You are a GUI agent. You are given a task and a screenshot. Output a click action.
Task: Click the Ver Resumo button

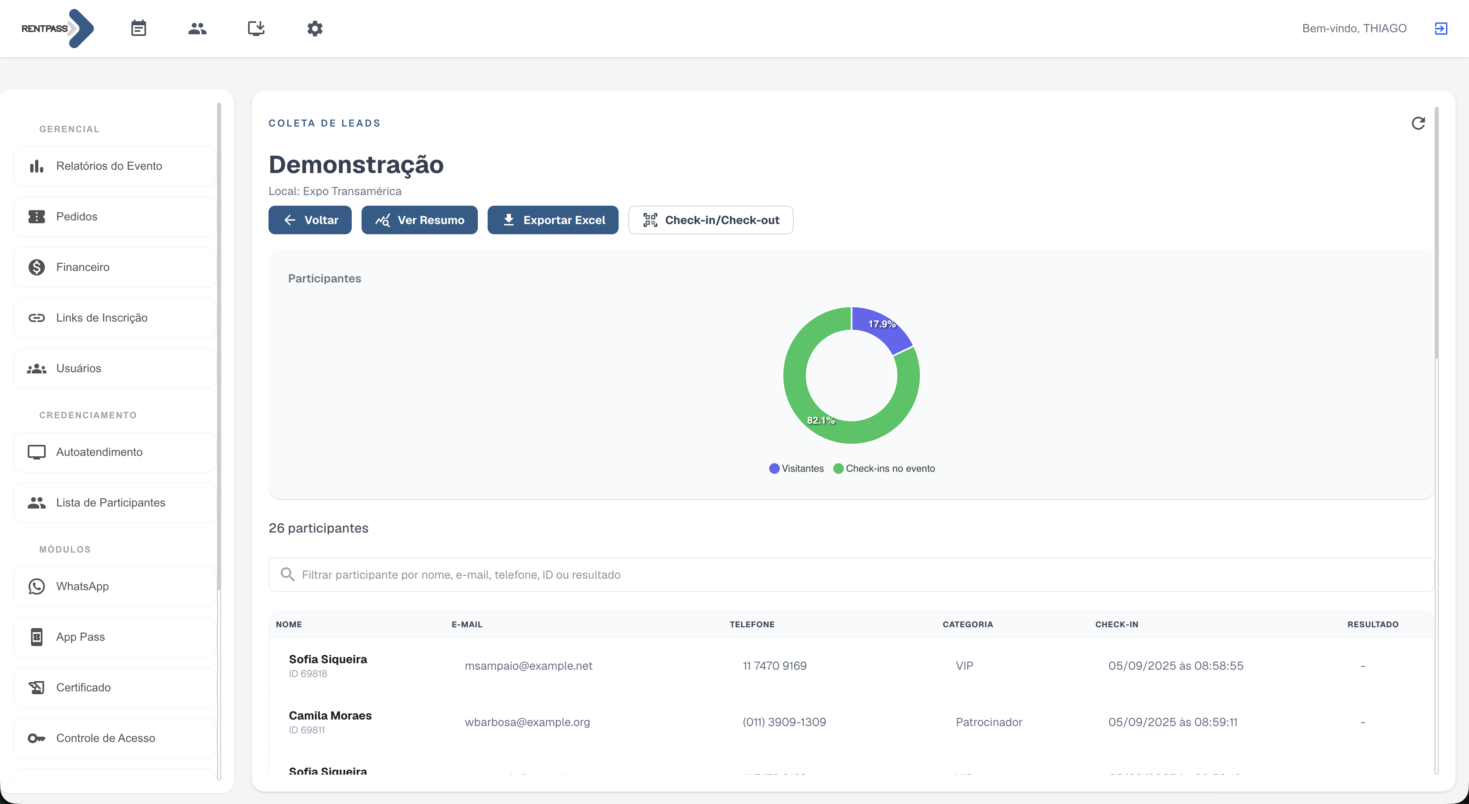[x=420, y=220]
